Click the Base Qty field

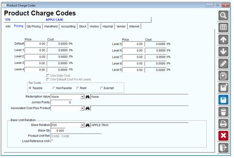pos(58,131)
